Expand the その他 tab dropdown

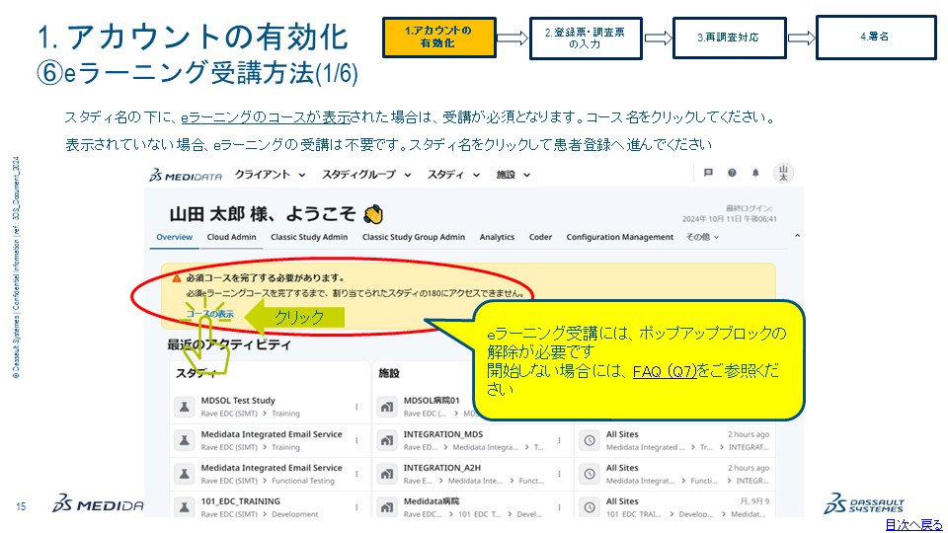(702, 237)
